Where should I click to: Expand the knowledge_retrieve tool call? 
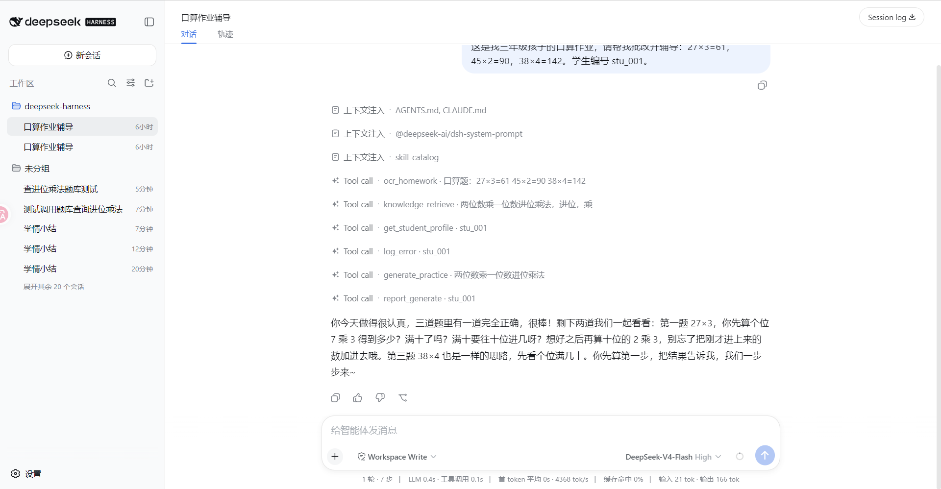(x=462, y=204)
